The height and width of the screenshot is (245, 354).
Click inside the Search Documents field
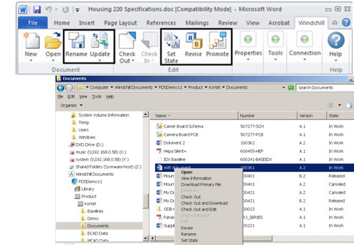[x=324, y=87]
